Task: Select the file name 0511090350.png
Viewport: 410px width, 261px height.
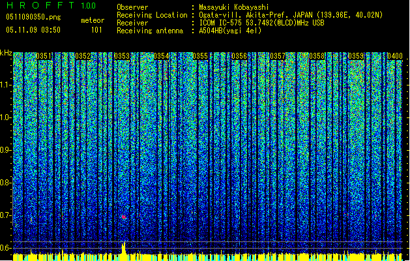Action: tap(33, 18)
